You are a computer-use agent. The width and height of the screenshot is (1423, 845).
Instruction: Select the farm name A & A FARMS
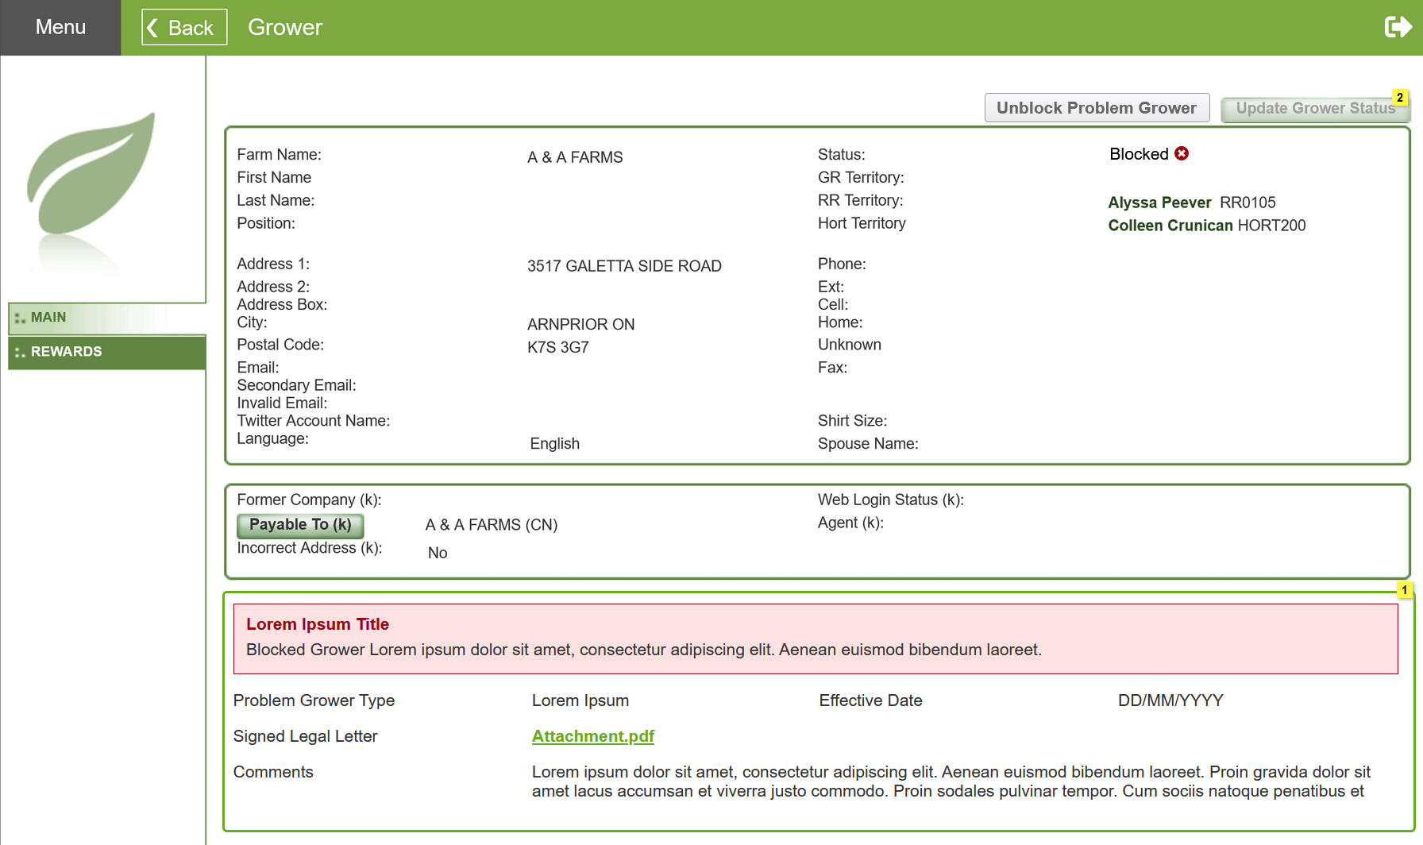(x=575, y=157)
